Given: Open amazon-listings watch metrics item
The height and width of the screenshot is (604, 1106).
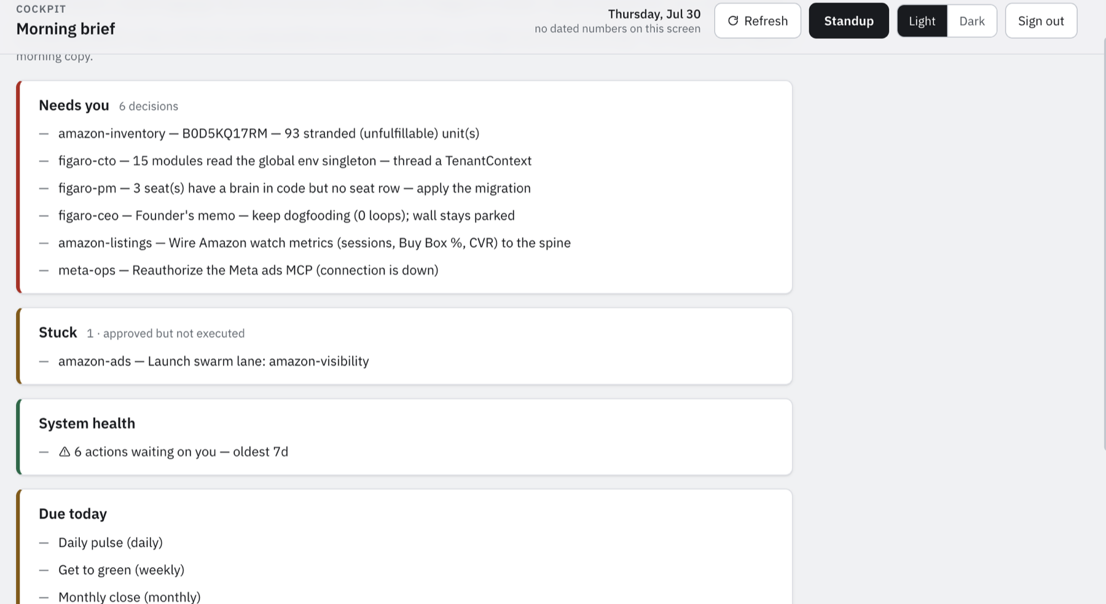Looking at the screenshot, I should click(315, 243).
